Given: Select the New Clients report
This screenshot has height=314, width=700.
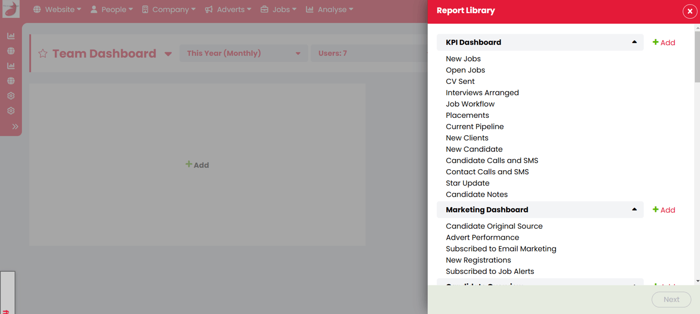Looking at the screenshot, I should (x=467, y=138).
